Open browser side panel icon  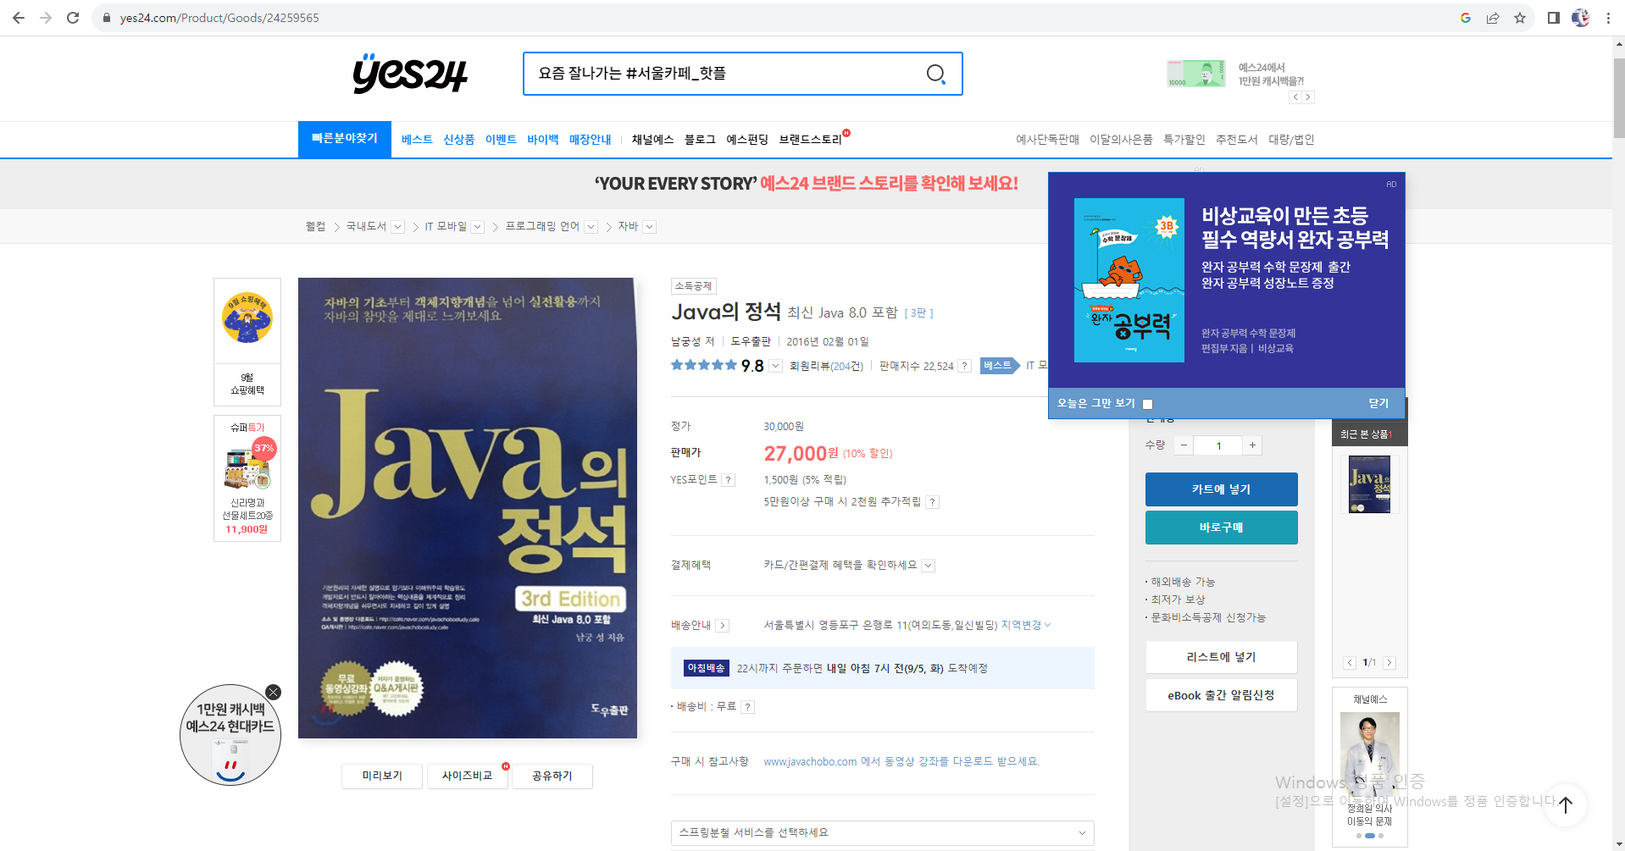[1554, 18]
